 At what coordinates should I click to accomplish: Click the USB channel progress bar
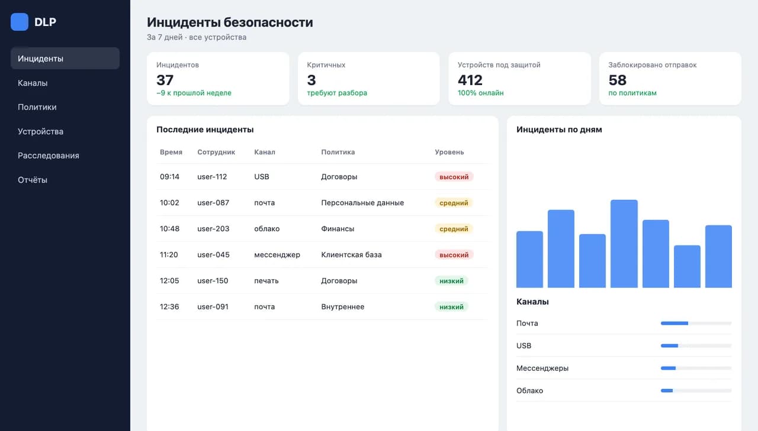(696, 346)
